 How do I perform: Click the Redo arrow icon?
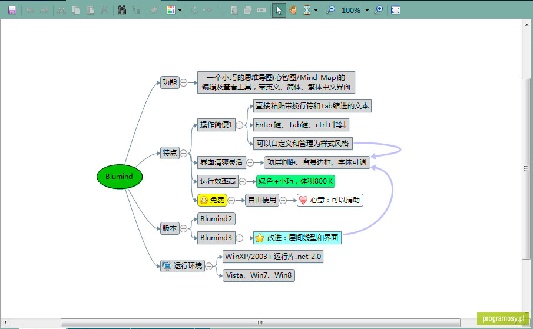pos(44,10)
